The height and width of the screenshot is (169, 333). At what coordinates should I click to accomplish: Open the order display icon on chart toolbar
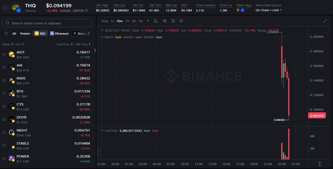click(x=173, y=21)
